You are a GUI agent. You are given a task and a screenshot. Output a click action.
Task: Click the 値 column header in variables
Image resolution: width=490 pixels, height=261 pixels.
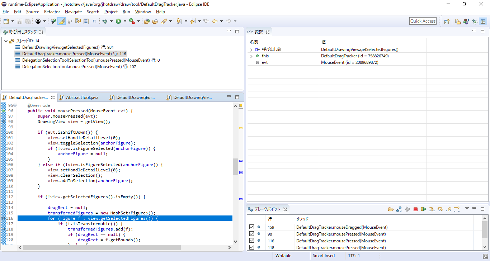(324, 42)
